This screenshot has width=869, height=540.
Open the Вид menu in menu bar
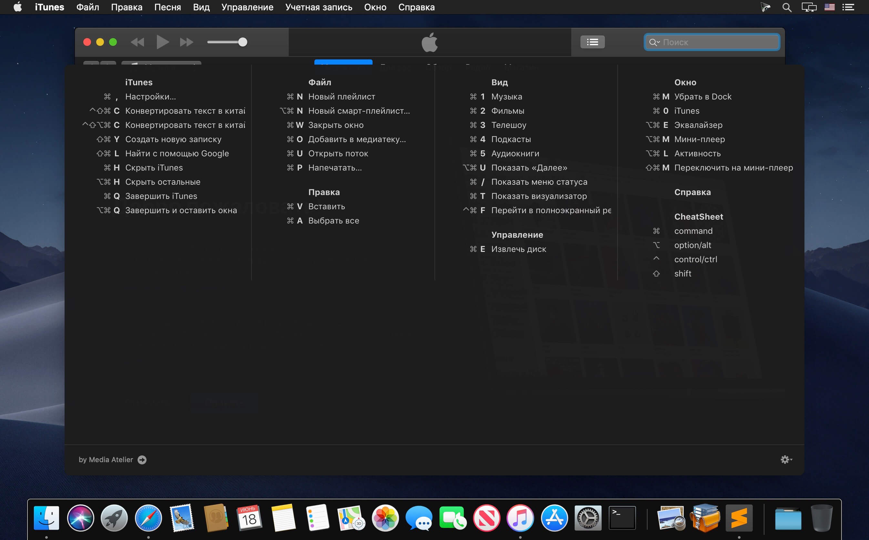click(201, 7)
